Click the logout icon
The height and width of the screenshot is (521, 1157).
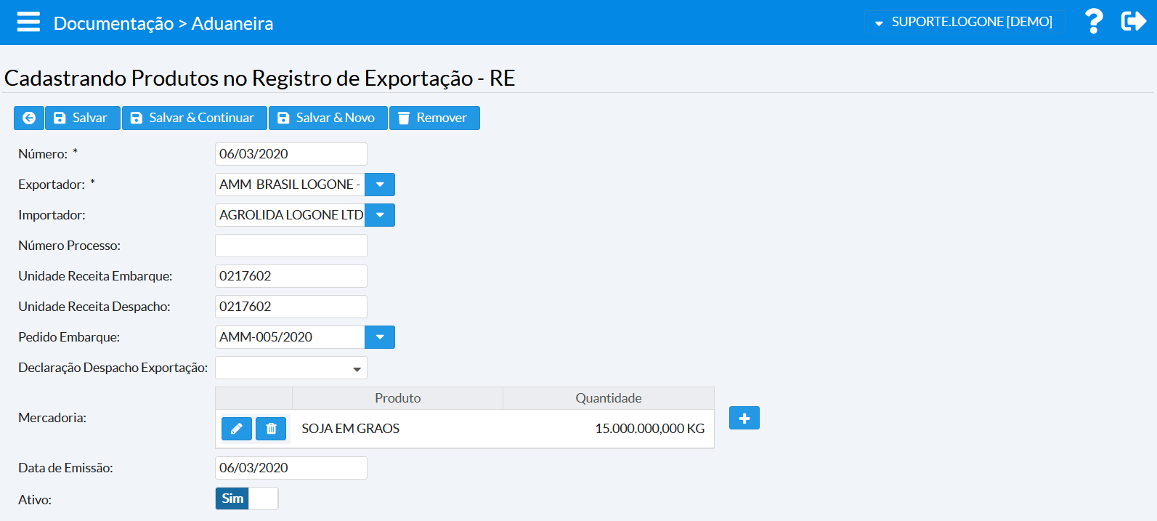(1133, 22)
